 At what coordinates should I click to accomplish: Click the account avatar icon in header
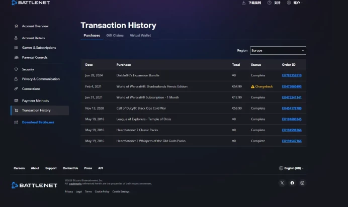(289, 3)
